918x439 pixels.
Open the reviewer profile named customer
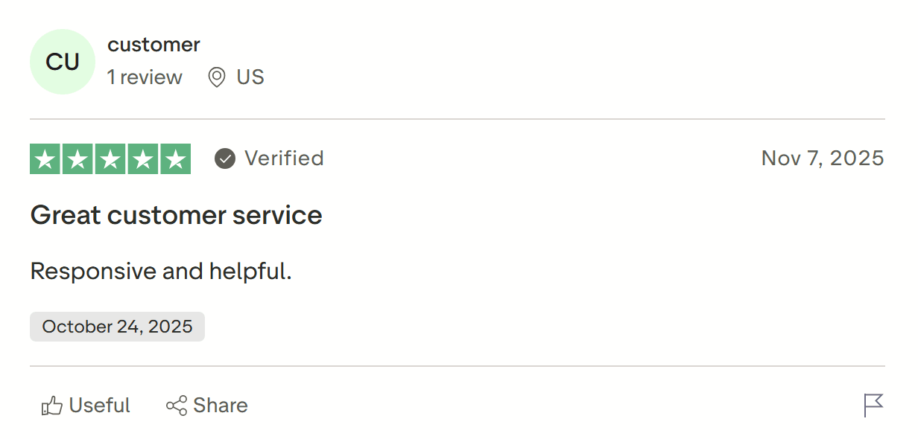click(x=154, y=44)
